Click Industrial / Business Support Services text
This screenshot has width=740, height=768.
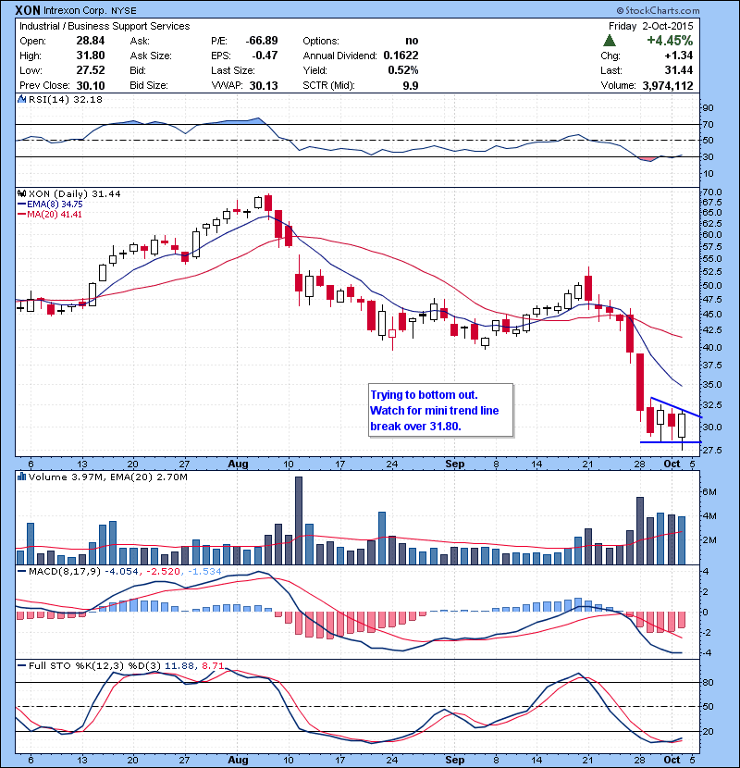click(105, 26)
